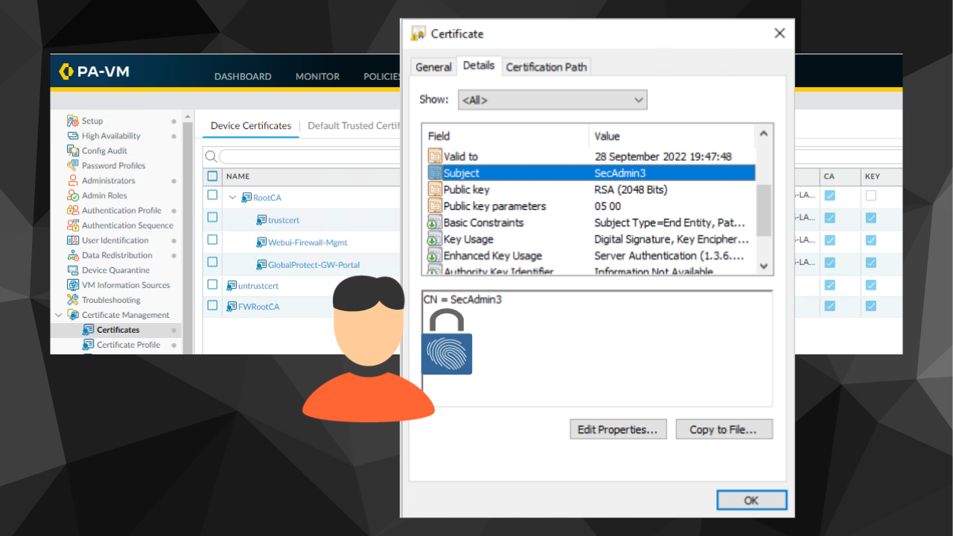Click the Setup gear icon in sidebar
Image resolution: width=953 pixels, height=536 pixels.
pos(72,121)
